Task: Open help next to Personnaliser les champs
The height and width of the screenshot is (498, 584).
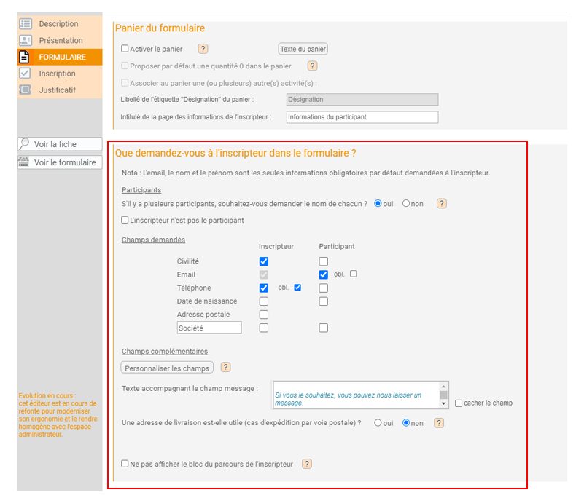Action: (225, 368)
